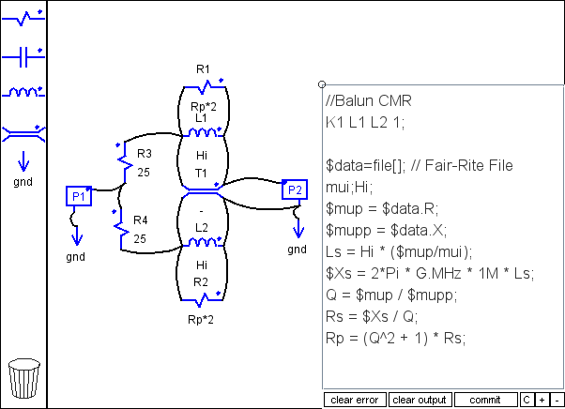
Task: Click inductor L2 symbol
Action: pos(203,242)
